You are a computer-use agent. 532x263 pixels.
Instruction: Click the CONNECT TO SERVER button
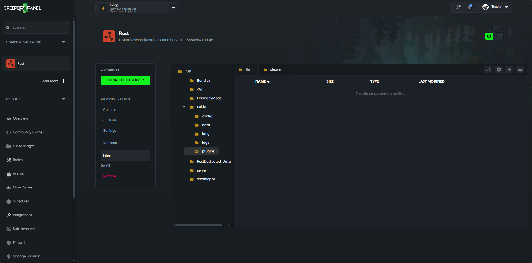click(125, 80)
